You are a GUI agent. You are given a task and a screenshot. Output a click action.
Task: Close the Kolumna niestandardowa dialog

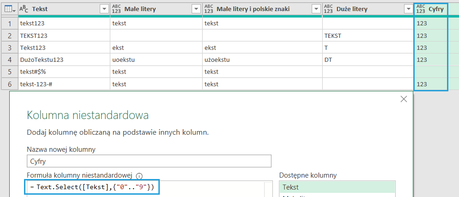click(x=404, y=99)
